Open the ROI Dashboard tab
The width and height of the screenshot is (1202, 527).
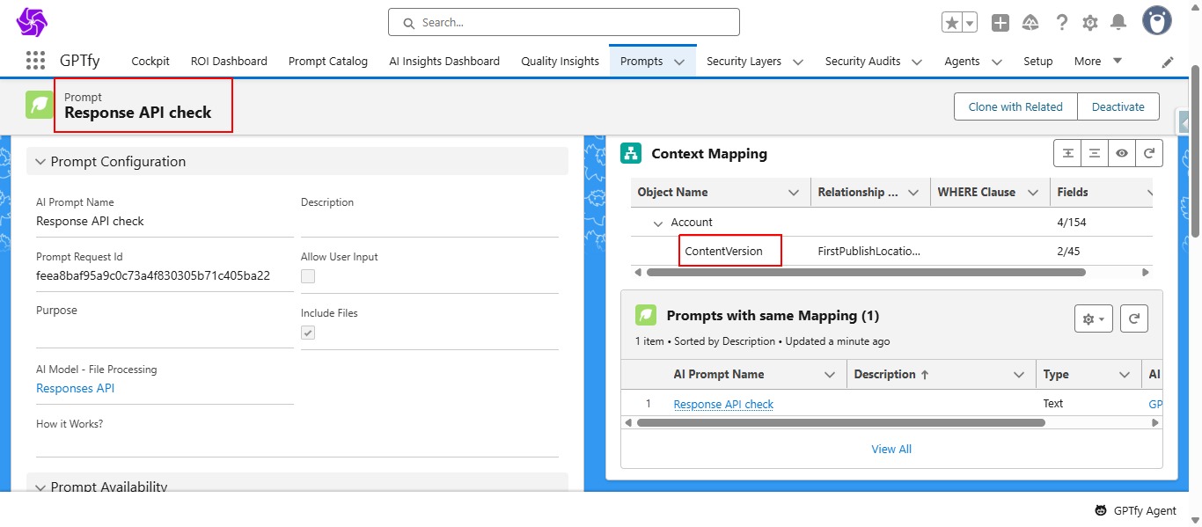[x=229, y=61]
